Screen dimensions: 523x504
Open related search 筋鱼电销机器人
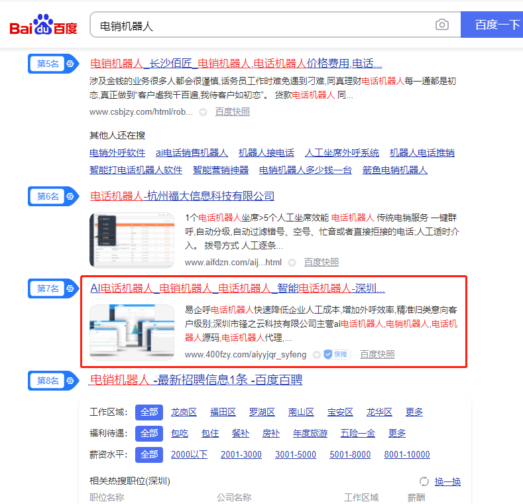(395, 170)
